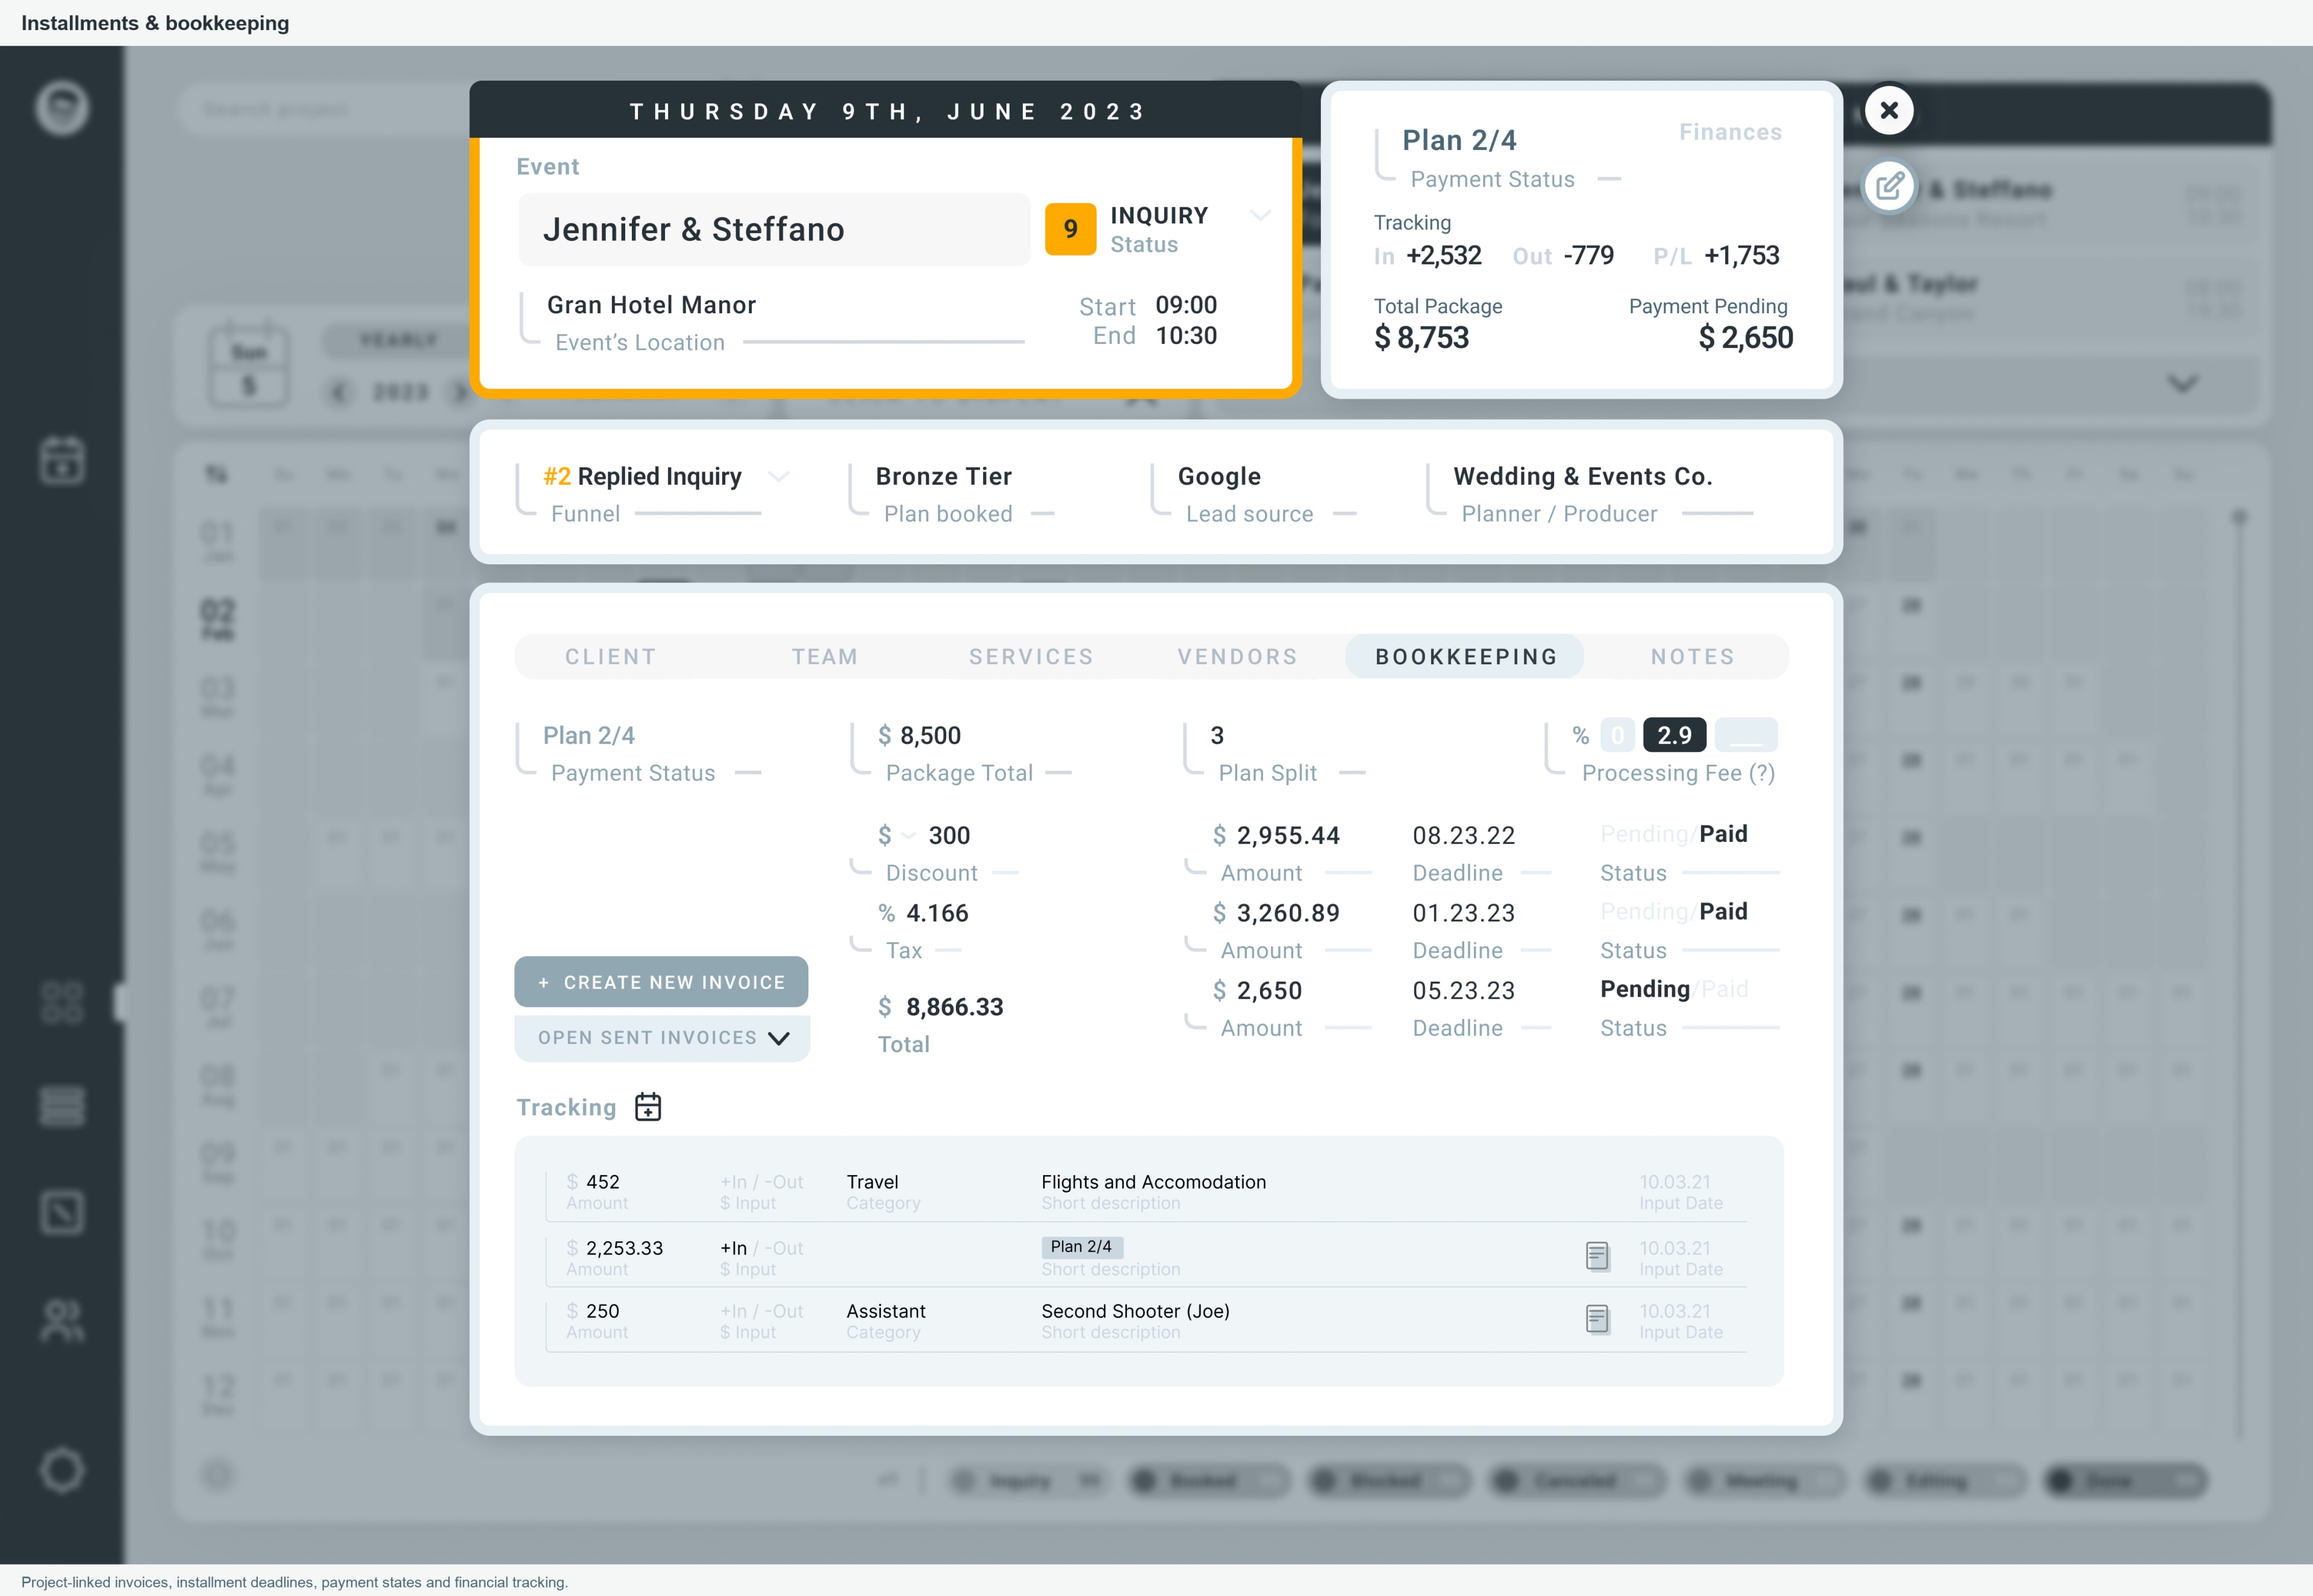2313x1596 pixels.
Task: Open the dashboard grid icon in sidebar
Action: [62, 1002]
